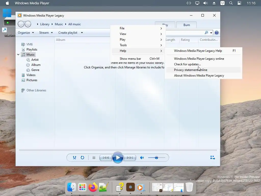Expand the File submenu
The height and width of the screenshot is (196, 261).
[x=138, y=28]
